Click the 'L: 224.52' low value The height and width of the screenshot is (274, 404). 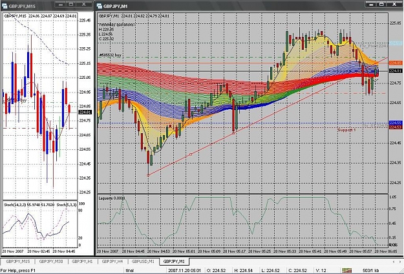tap(271, 271)
